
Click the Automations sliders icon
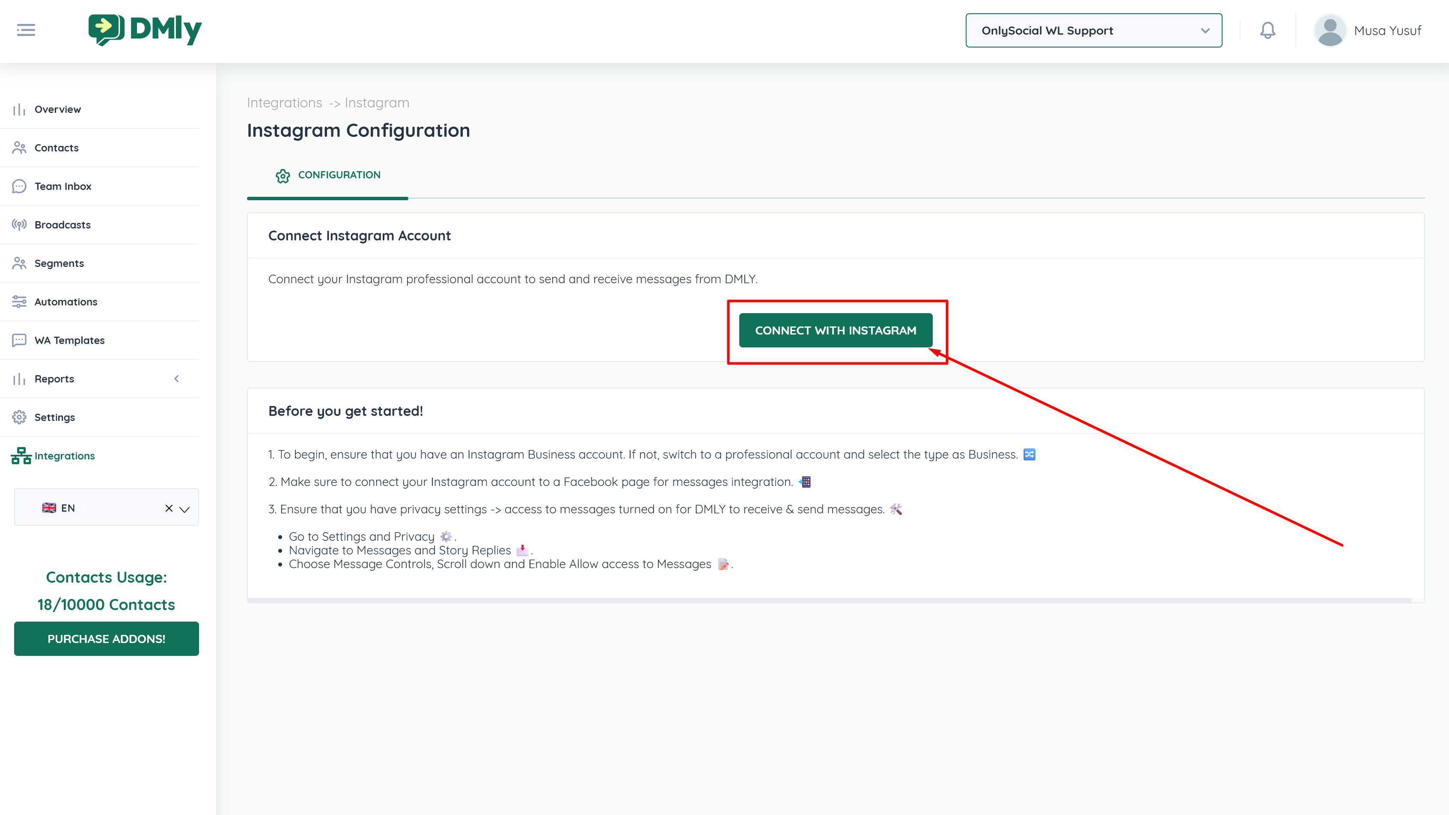19,302
